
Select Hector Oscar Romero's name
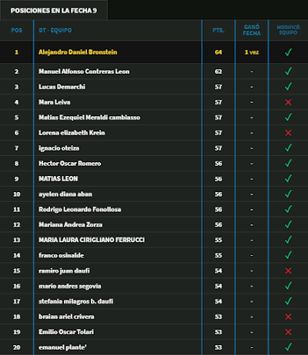coord(70,164)
